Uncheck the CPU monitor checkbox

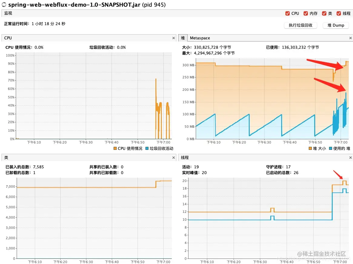click(x=288, y=14)
